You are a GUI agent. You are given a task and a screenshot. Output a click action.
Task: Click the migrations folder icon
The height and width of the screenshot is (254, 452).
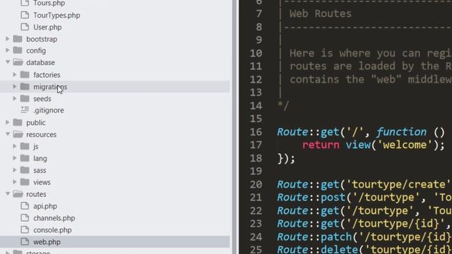(25, 86)
